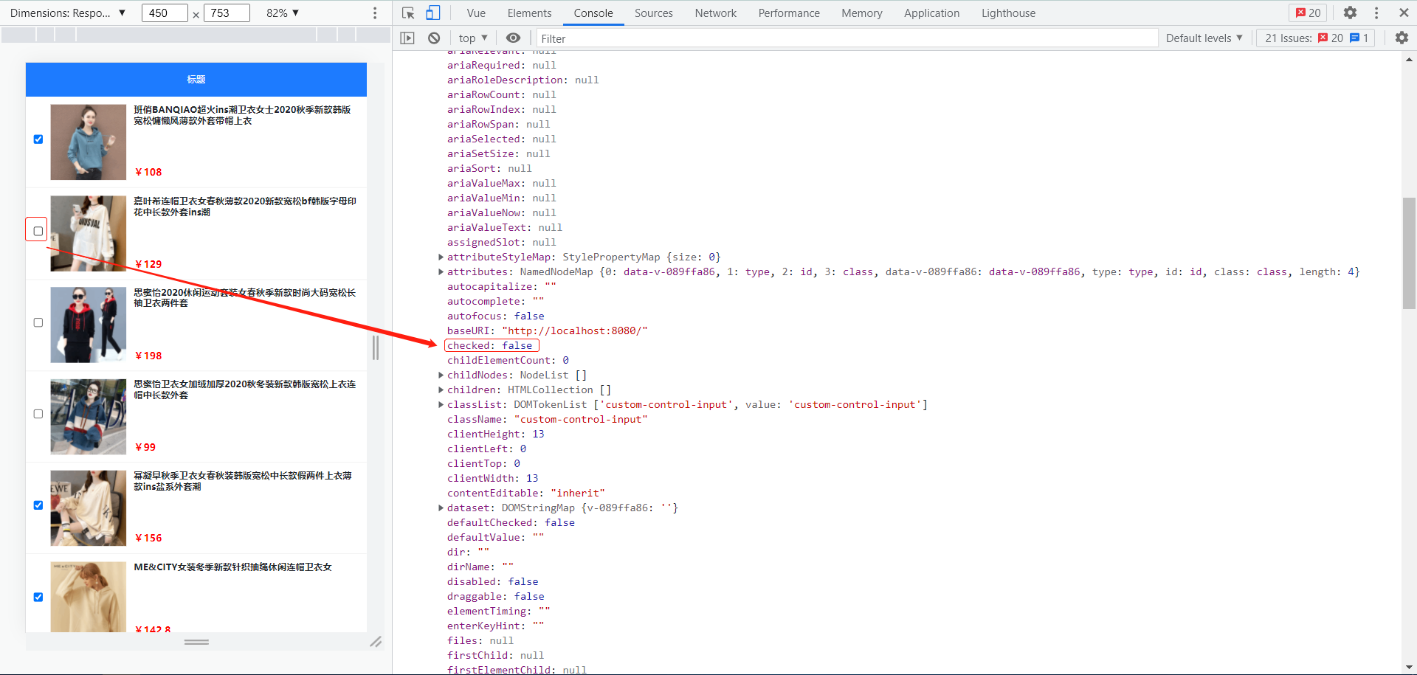Viewport: 1417px width, 675px height.
Task: Open the Dimensions Responsive dropdown
Action: [x=68, y=13]
